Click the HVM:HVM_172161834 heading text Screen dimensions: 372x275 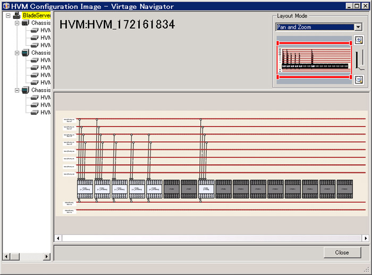coord(117,24)
